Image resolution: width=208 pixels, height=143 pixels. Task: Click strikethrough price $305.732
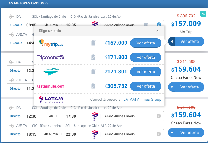(x=186, y=16)
